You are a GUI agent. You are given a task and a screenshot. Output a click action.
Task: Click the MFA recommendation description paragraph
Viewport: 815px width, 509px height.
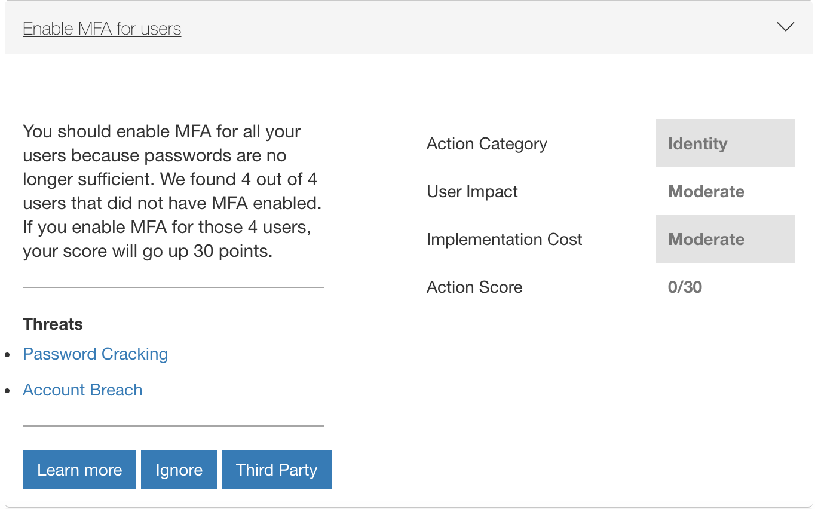[x=172, y=191]
